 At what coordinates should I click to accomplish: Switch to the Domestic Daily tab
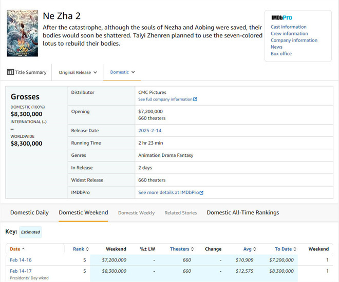click(x=29, y=212)
